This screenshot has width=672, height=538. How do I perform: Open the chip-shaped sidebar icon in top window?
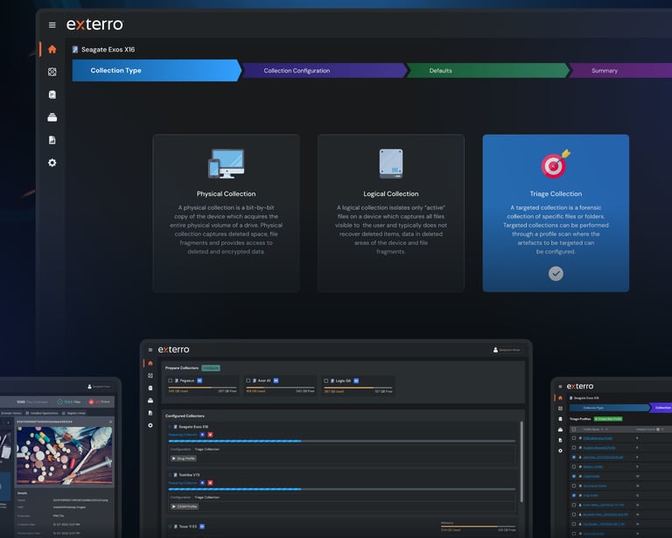(52, 72)
